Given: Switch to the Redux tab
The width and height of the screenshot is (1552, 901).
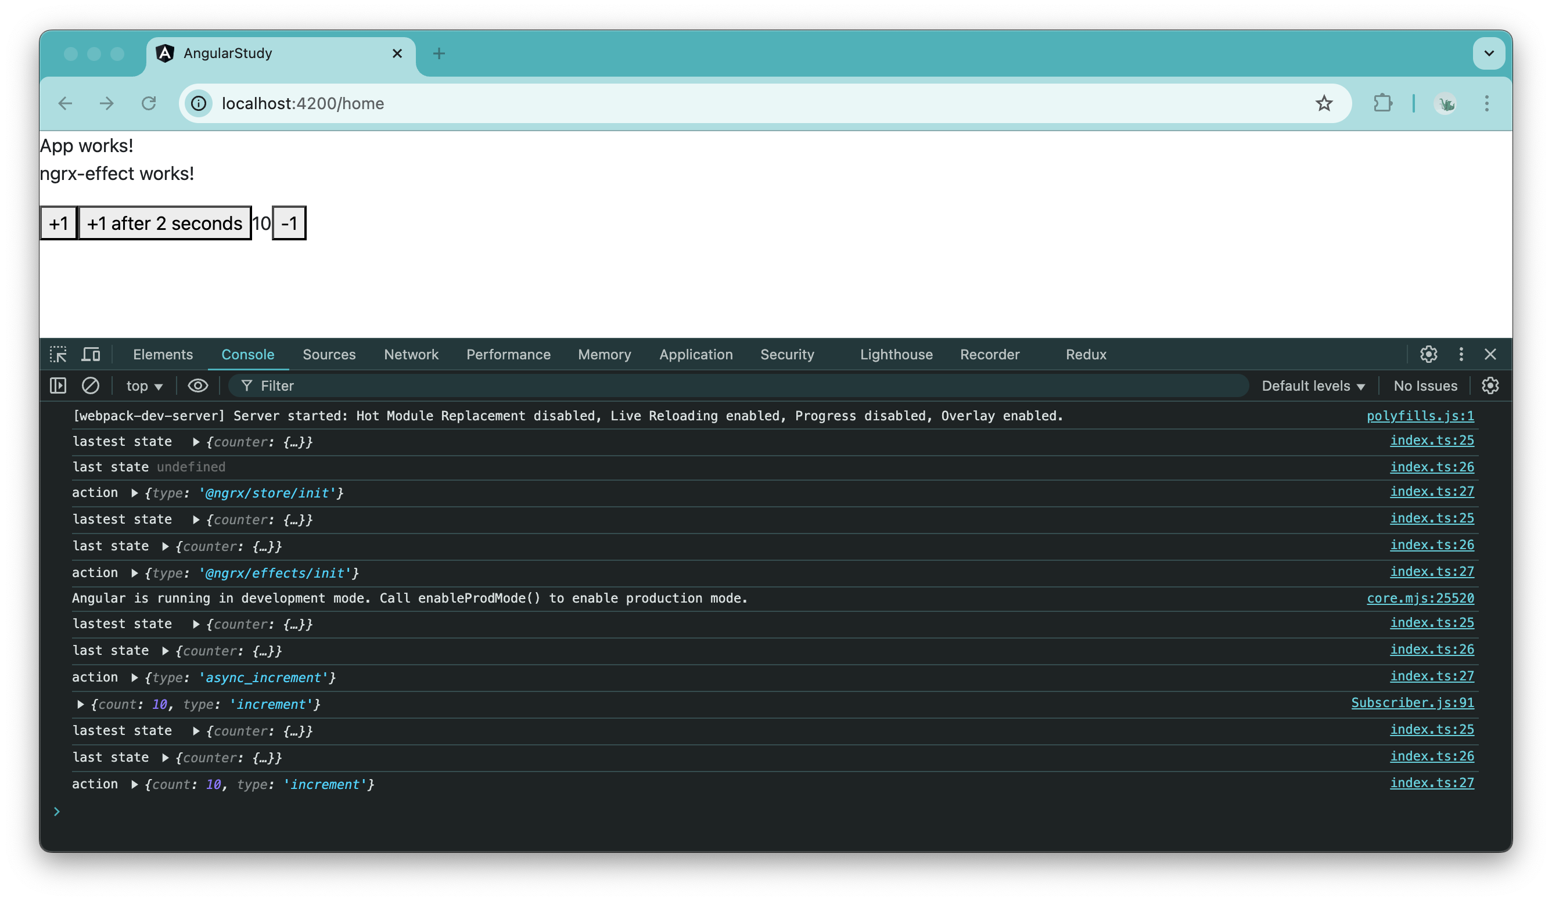Looking at the screenshot, I should tap(1085, 354).
